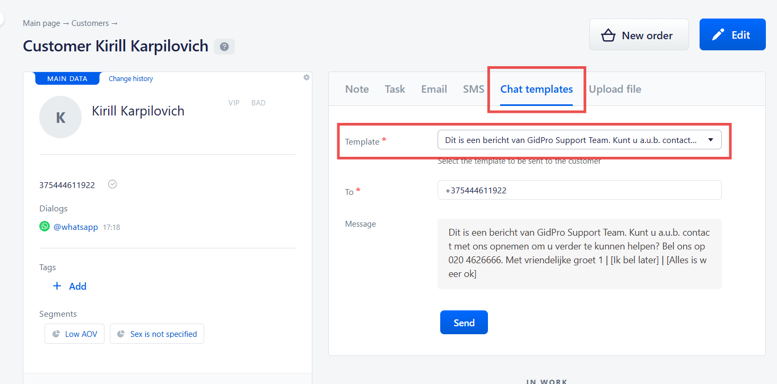
Task: Click the phone verification checkmark icon
Action: [112, 184]
